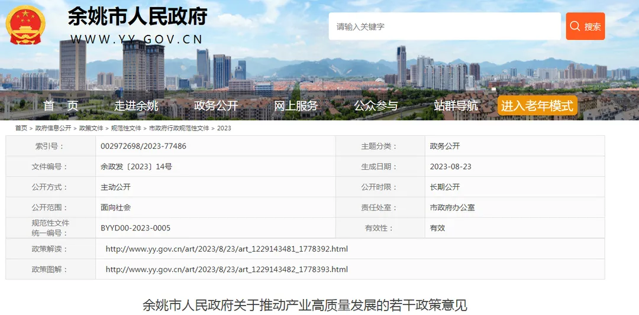Select the validity value 有效
The width and height of the screenshot is (639, 315).
point(437,228)
